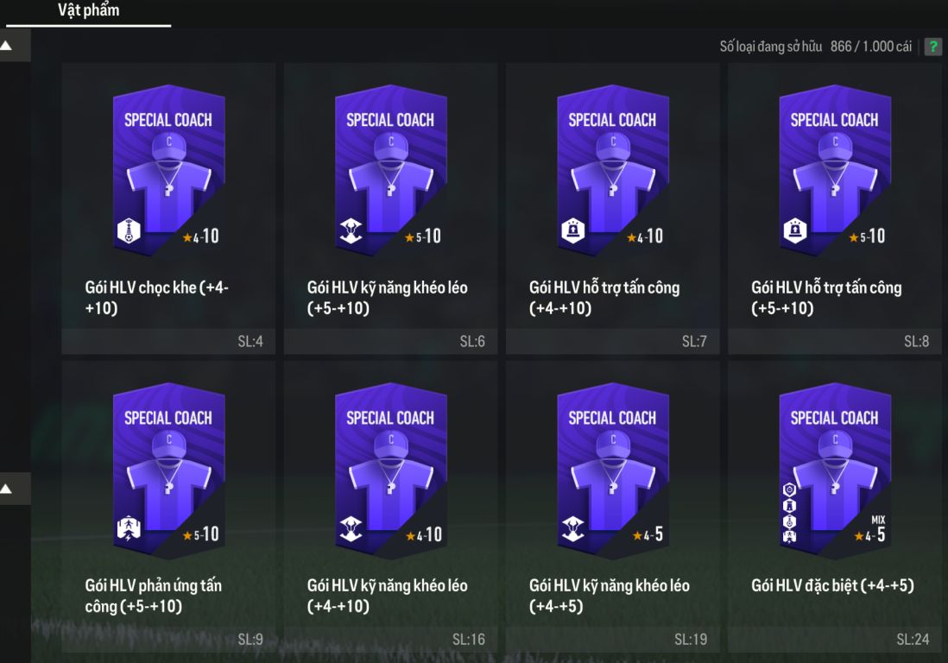This screenshot has width=948, height=663.
Task: Click the SL:16 quantity bar
Action: [390, 639]
